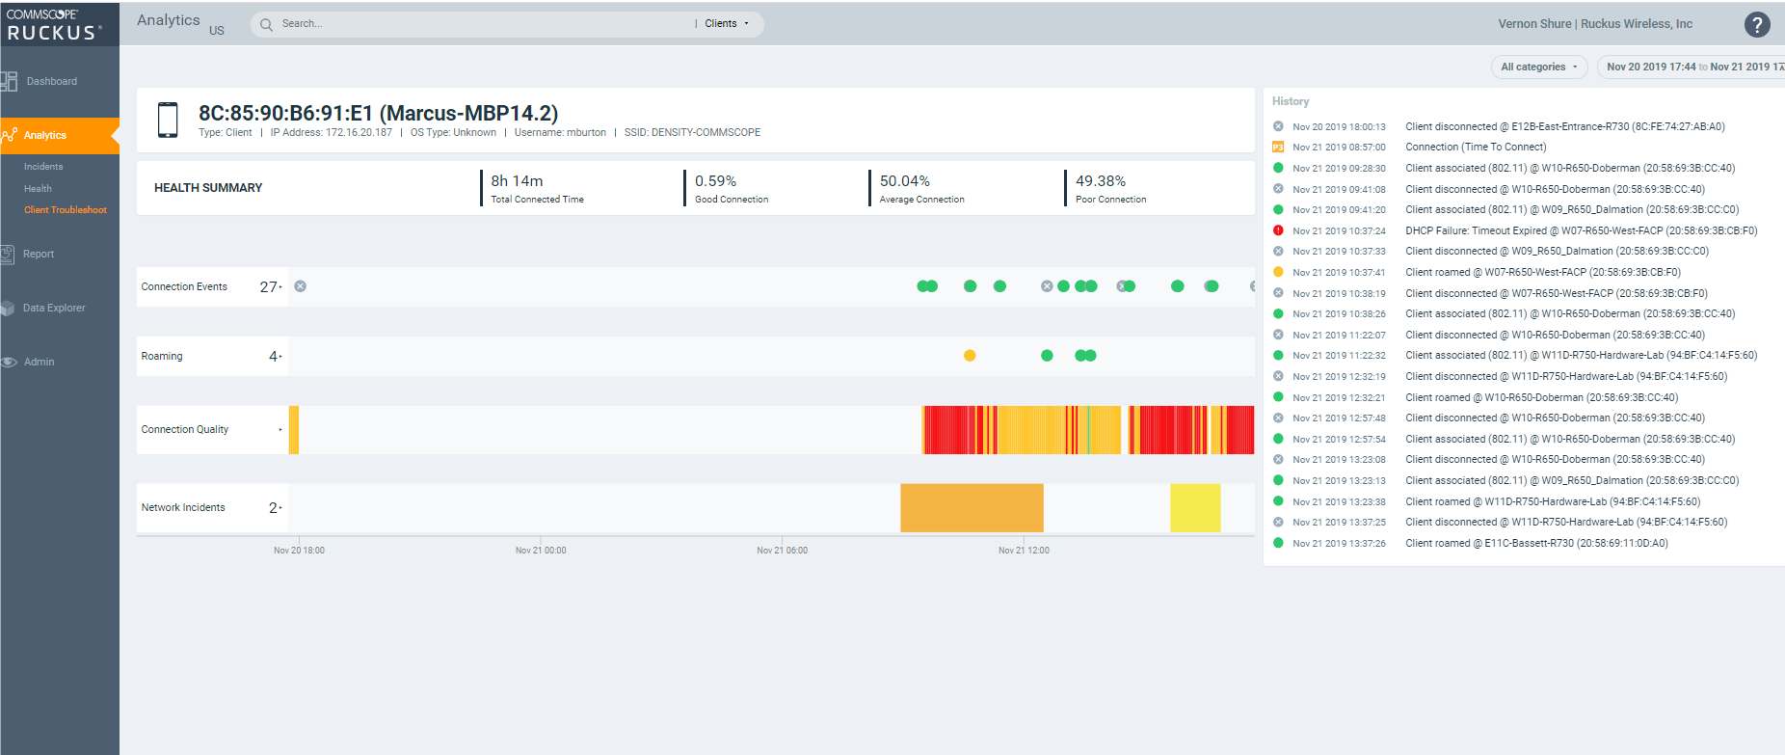Click the search magnifier icon
This screenshot has width=1785, height=755.
[x=267, y=24]
